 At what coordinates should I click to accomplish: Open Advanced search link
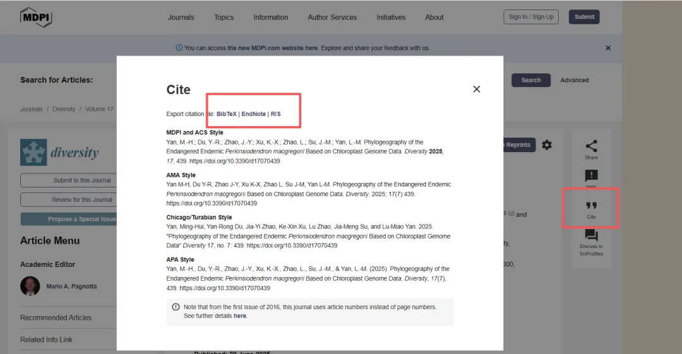(574, 80)
